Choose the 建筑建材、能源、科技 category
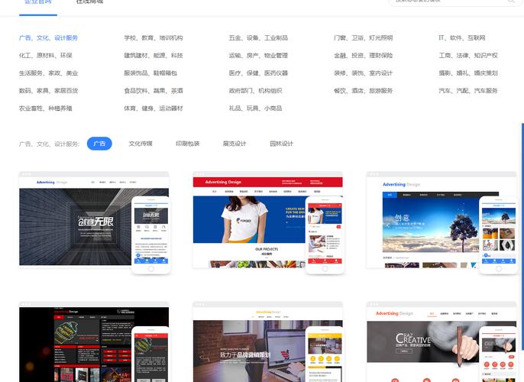 (x=154, y=56)
